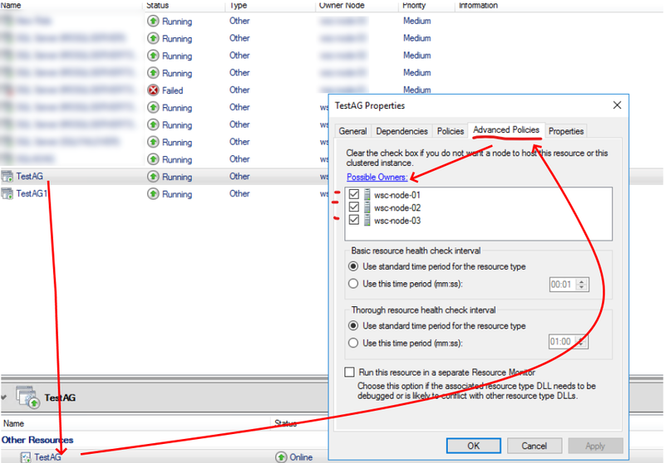Collapse the TestAG details pane chevron
665x463 pixels.
4,397
